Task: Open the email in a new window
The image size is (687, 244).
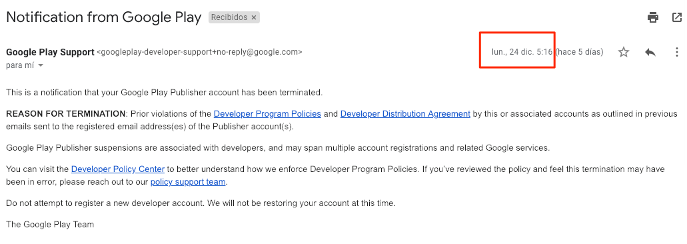Action: 676,17
